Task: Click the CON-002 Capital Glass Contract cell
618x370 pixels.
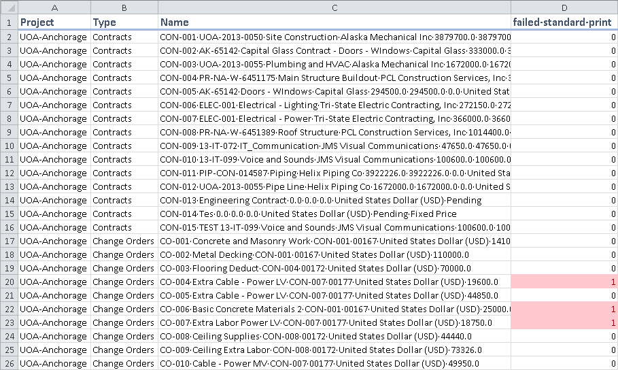Action: coord(334,50)
